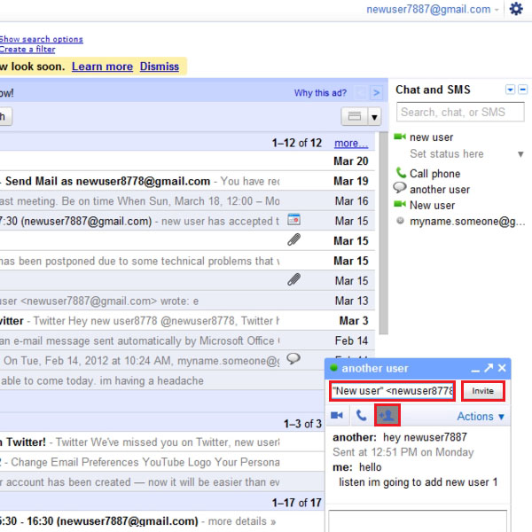Click the Create a filter link
532x532 pixels.
[x=27, y=49]
